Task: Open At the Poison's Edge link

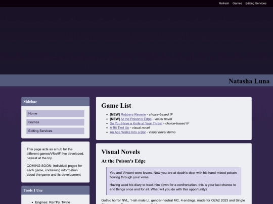Action: [x=136, y=119]
